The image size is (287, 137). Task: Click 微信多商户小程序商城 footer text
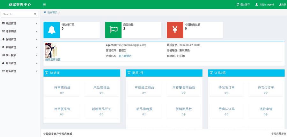click(59, 134)
